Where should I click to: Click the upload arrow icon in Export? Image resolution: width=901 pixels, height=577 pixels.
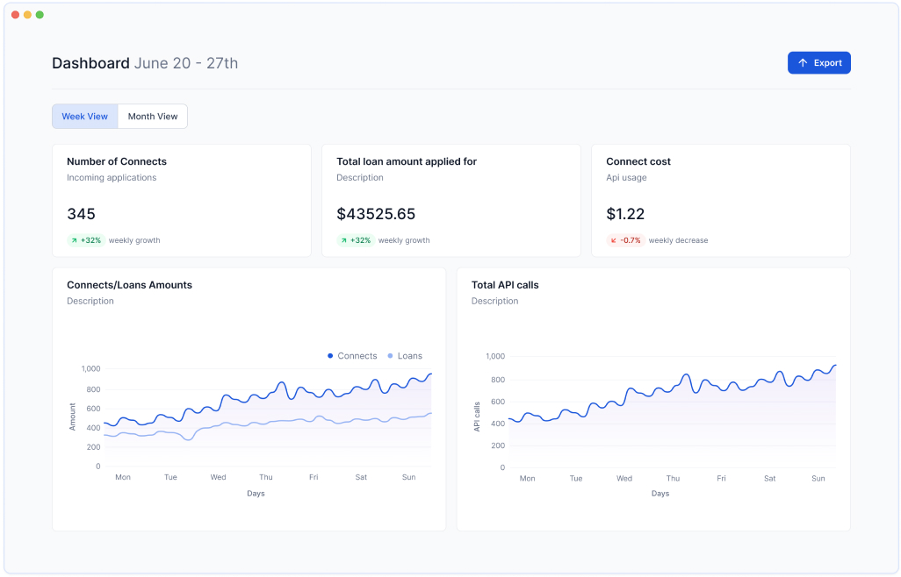(x=803, y=63)
